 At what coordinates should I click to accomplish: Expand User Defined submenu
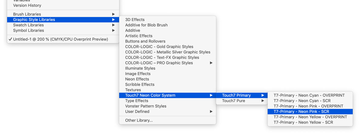pos(167,112)
